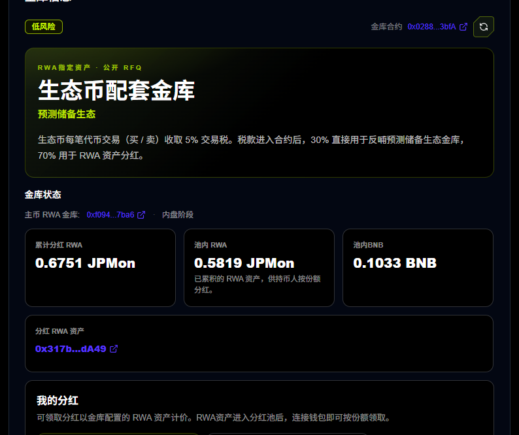Click the 0.5819 JPMon value
The image size is (519, 435).
click(244, 263)
